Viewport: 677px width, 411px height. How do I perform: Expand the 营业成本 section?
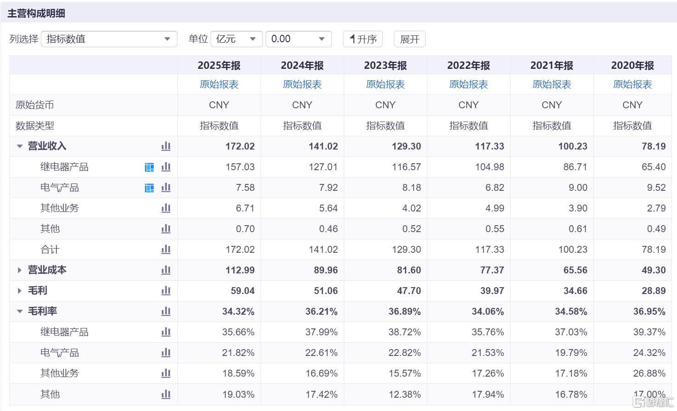point(19,270)
